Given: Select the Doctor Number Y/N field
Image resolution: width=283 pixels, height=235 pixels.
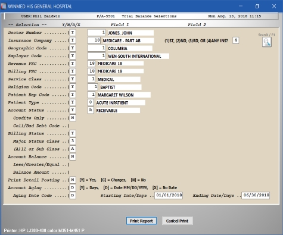Looking at the screenshot, I should (73, 33).
